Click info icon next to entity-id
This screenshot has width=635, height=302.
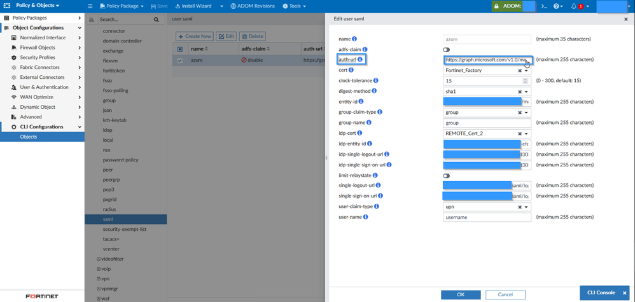[x=361, y=102]
